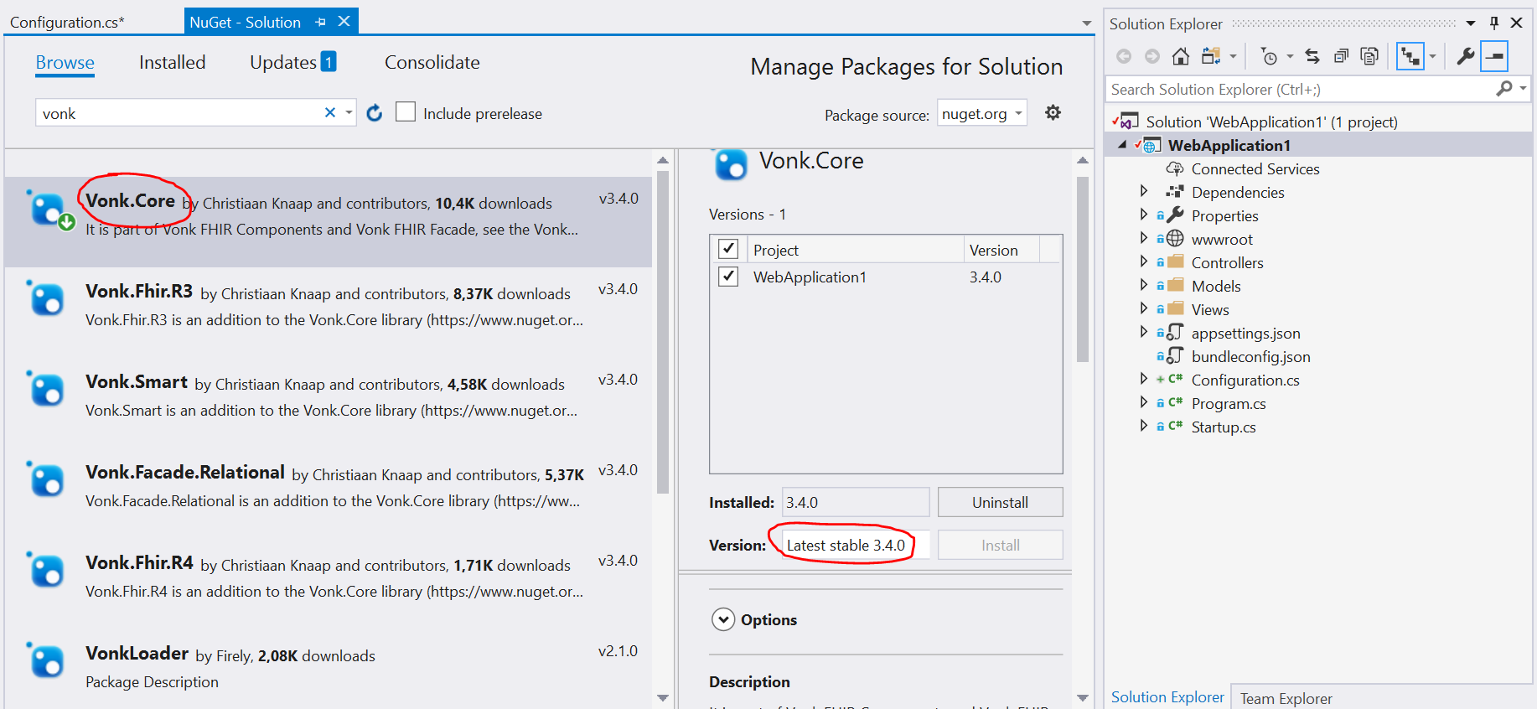Expand the Options section

723,619
